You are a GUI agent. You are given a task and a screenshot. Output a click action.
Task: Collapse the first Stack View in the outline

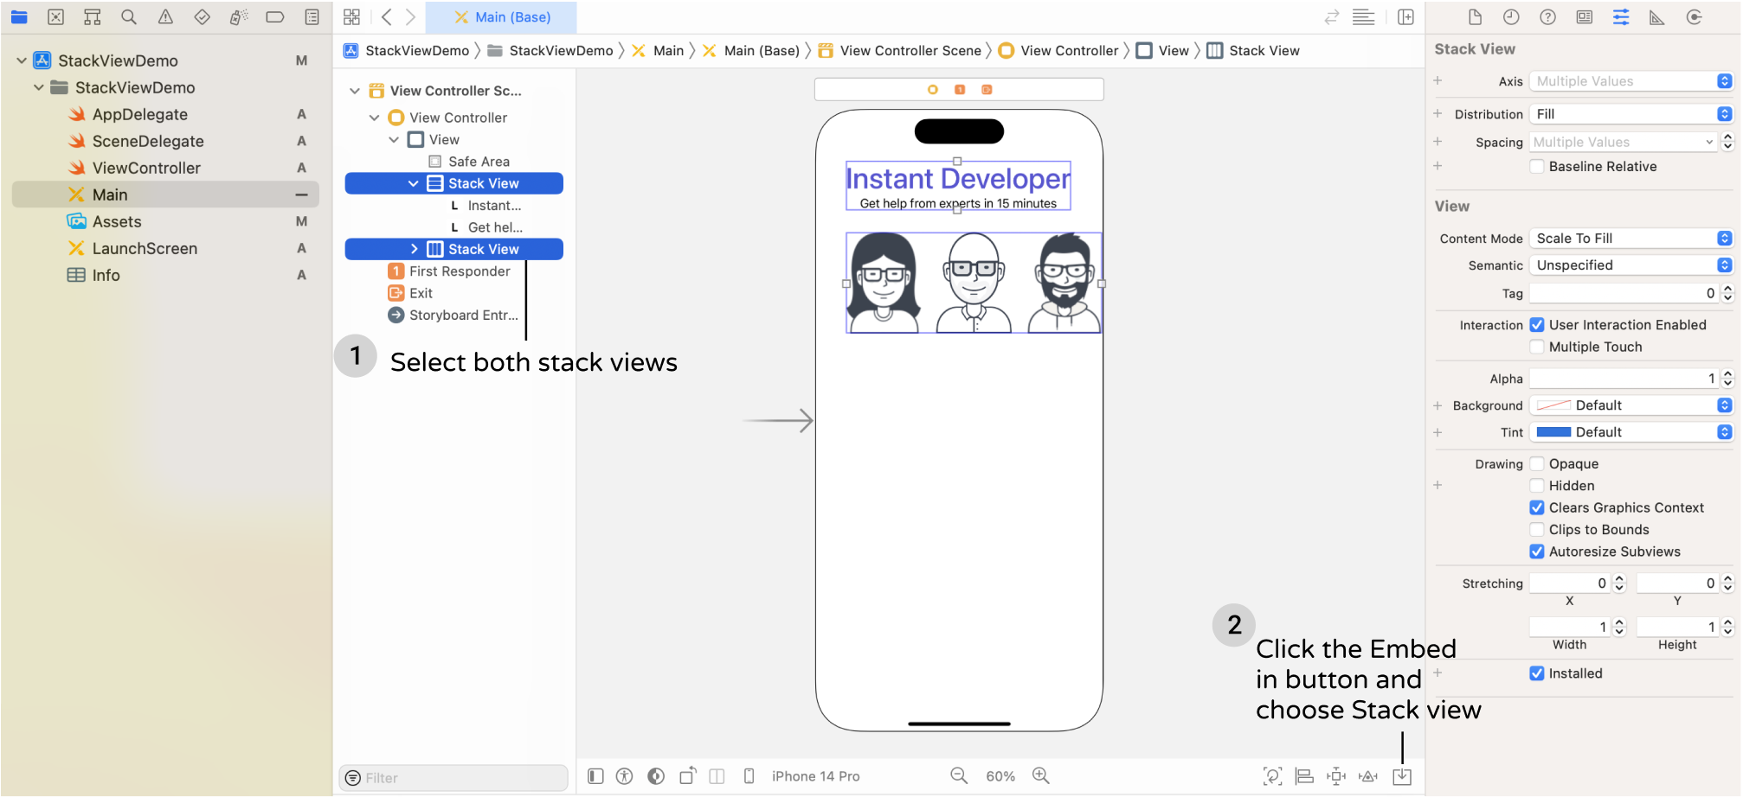[414, 183]
